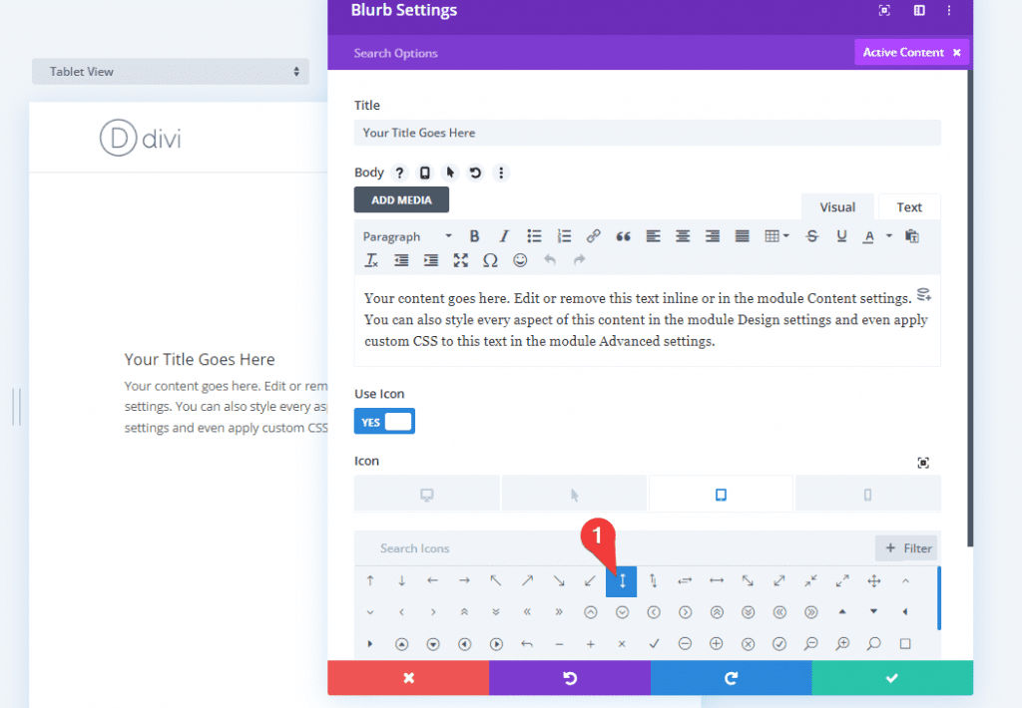Expand Icon option focus view

[x=923, y=463]
